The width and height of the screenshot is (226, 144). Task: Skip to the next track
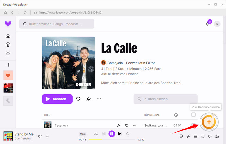[120, 134]
